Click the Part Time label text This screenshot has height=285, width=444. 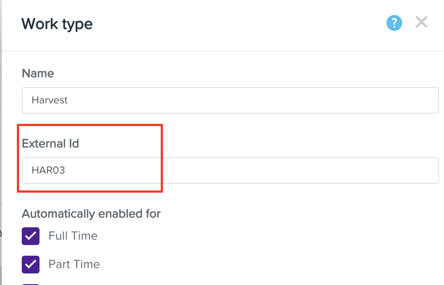click(74, 264)
